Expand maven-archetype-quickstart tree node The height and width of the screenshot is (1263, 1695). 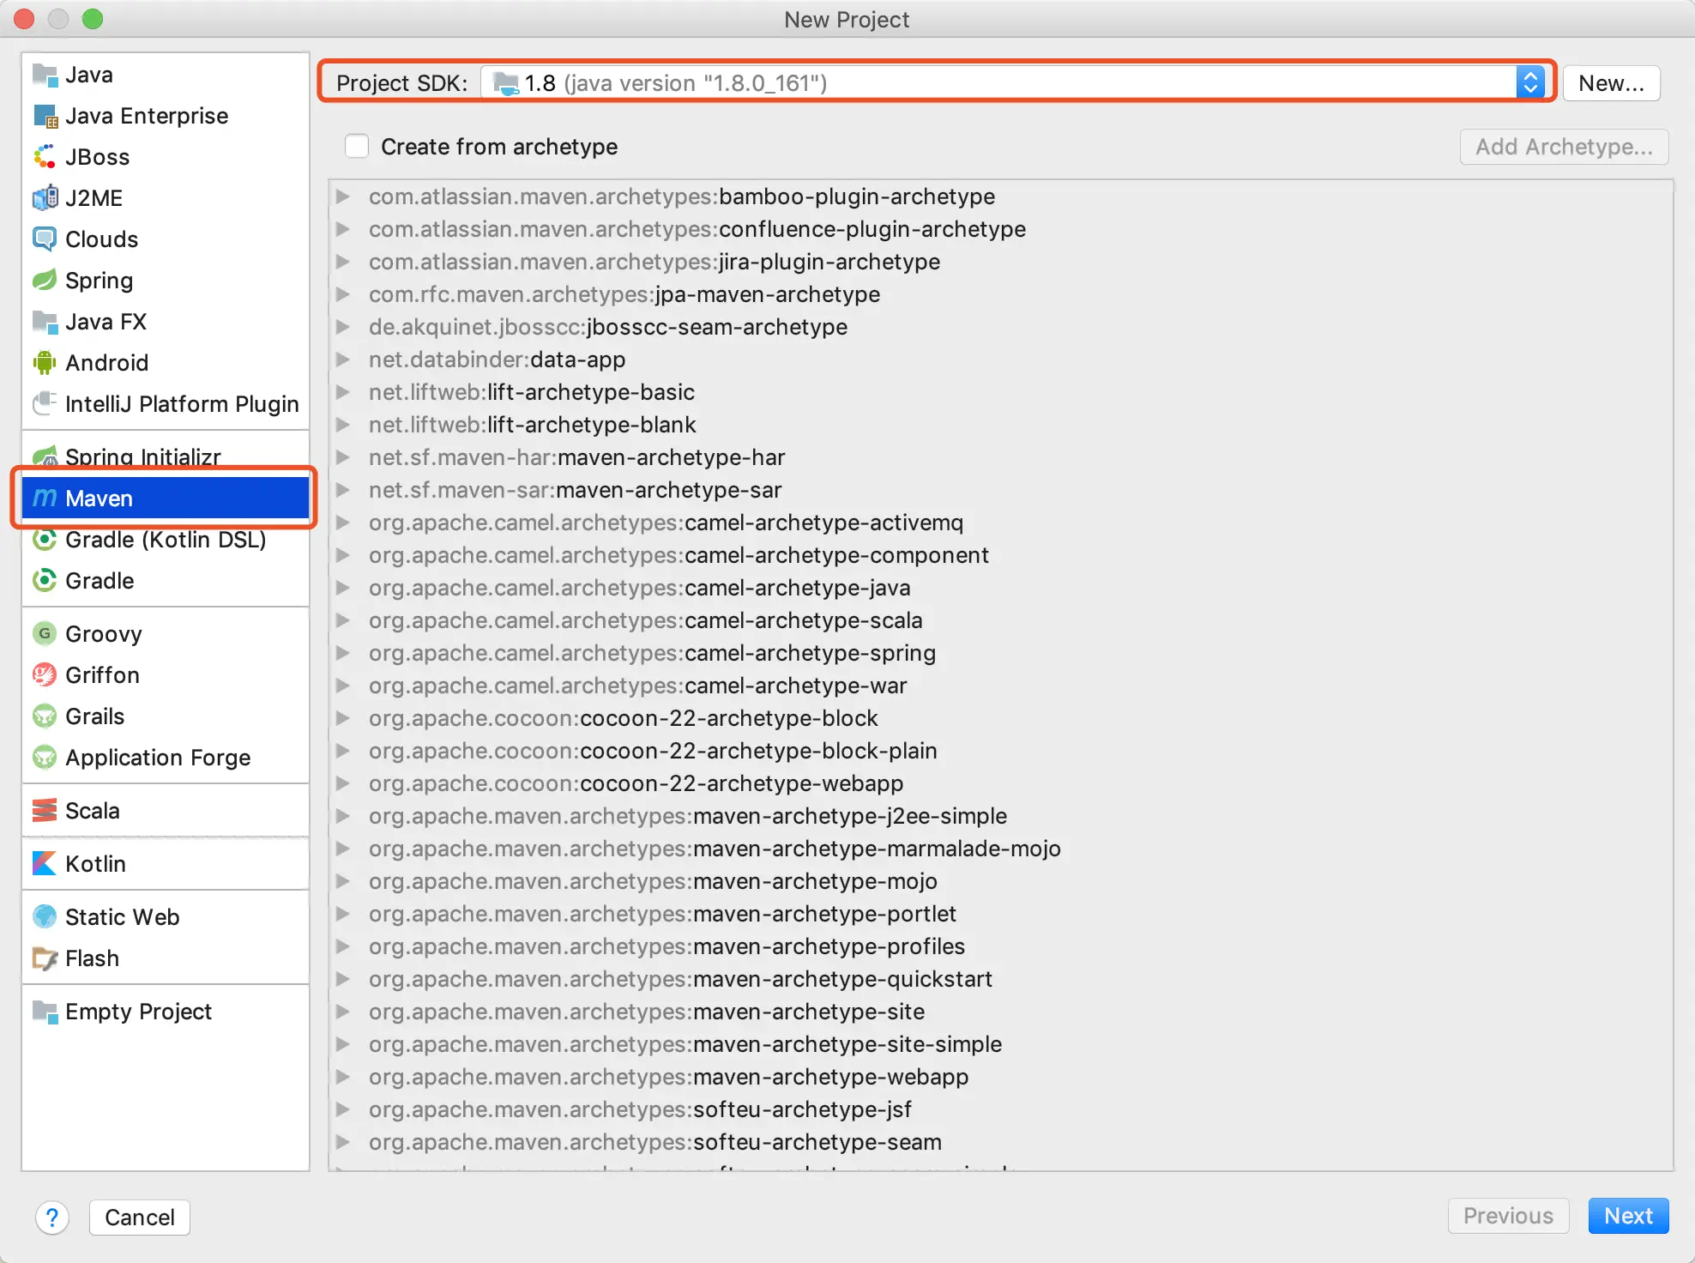click(x=343, y=979)
